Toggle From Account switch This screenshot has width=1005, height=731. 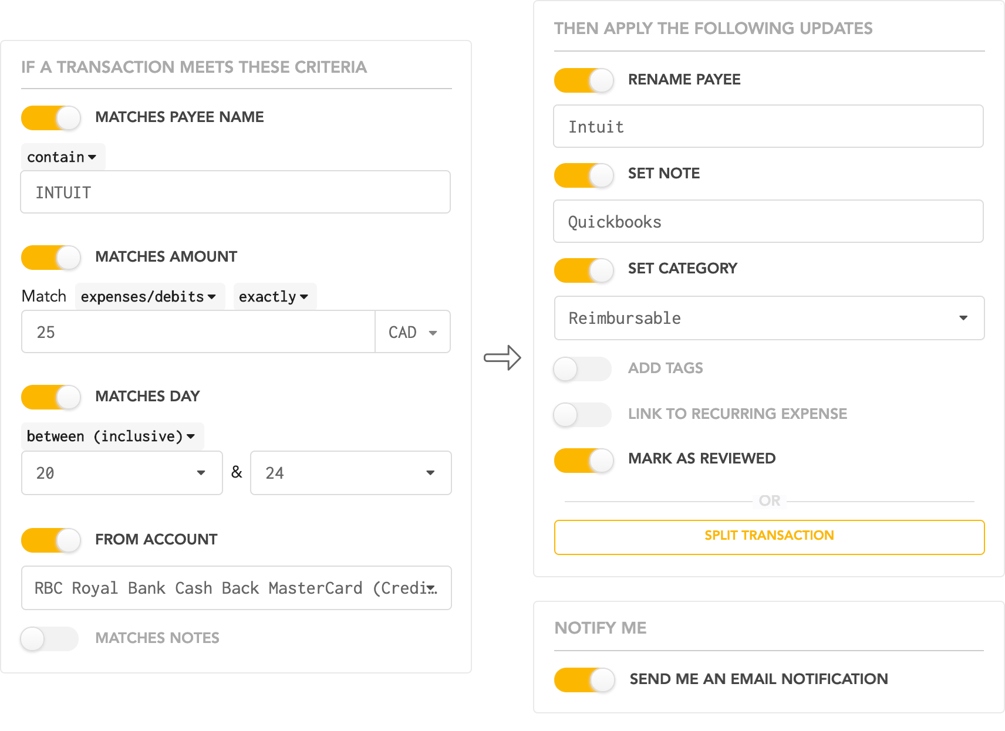[51, 540]
